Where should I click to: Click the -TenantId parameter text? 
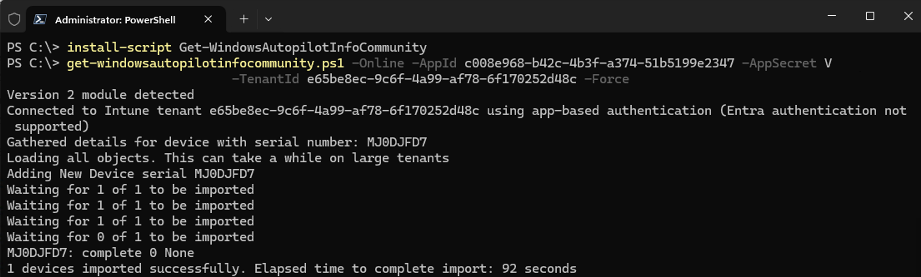[266, 79]
